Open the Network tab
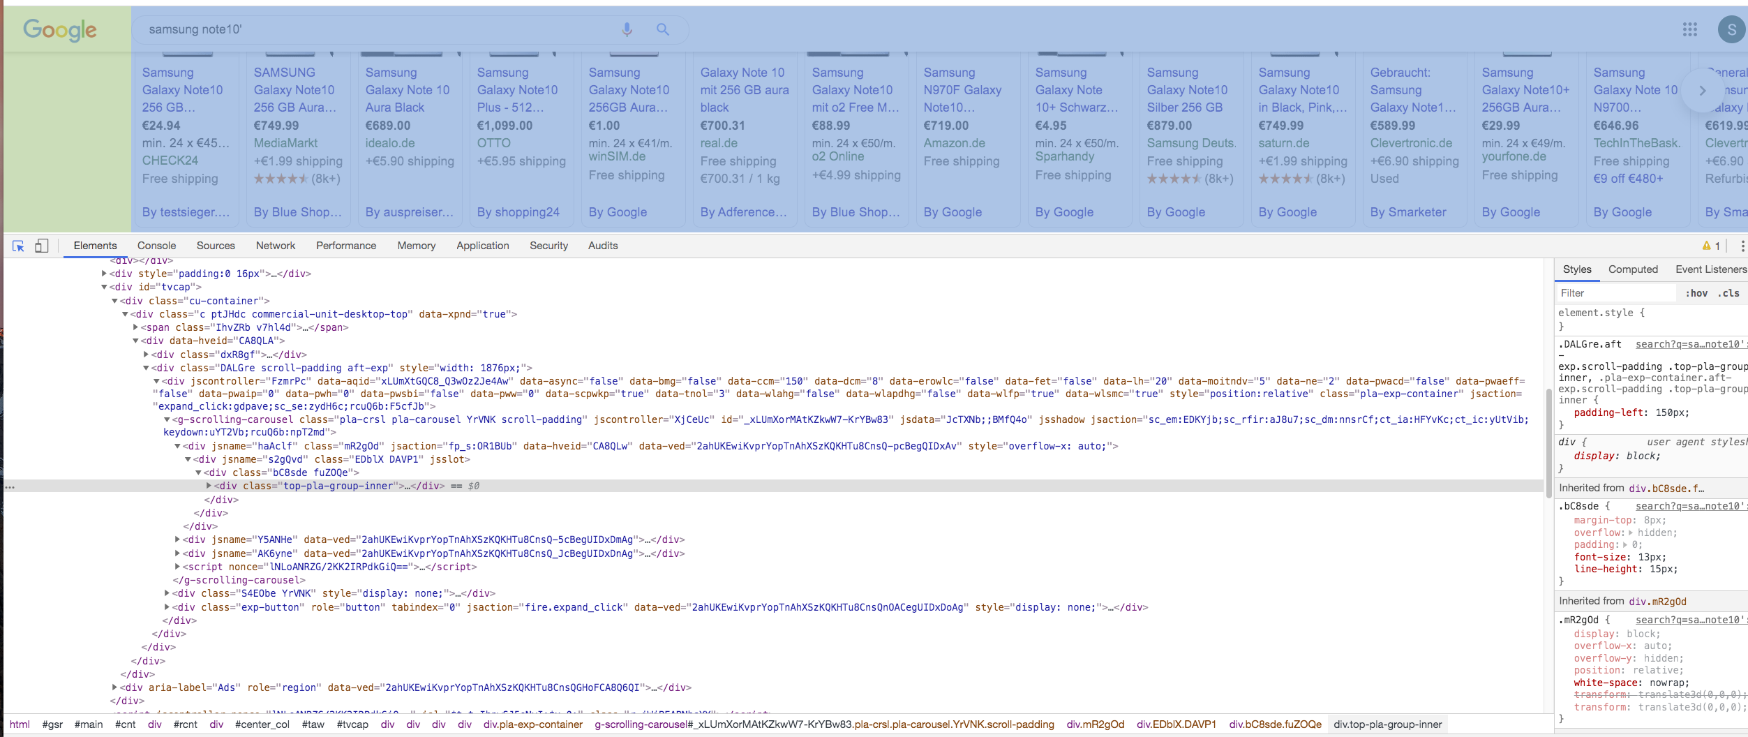This screenshot has width=1748, height=737. click(x=276, y=246)
